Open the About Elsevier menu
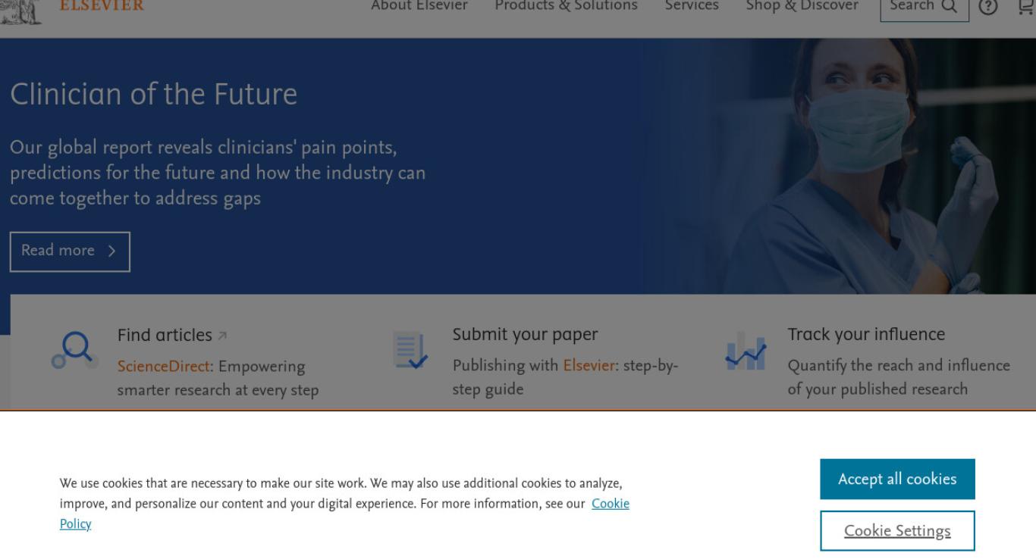This screenshot has width=1036, height=559. click(x=419, y=6)
